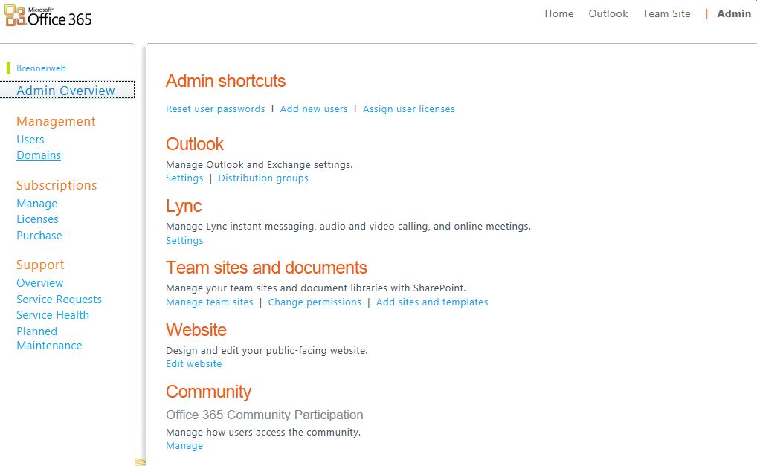
Task: Open the Home tab in top navigation
Action: [x=558, y=13]
